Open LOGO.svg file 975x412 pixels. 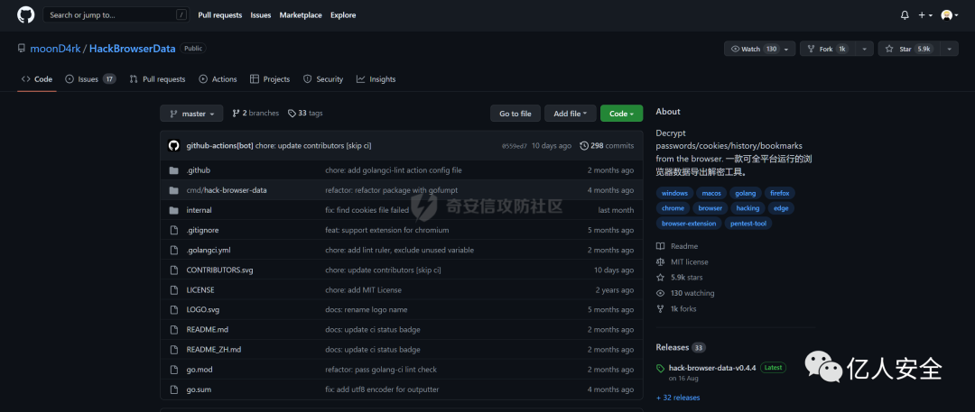[x=203, y=309]
